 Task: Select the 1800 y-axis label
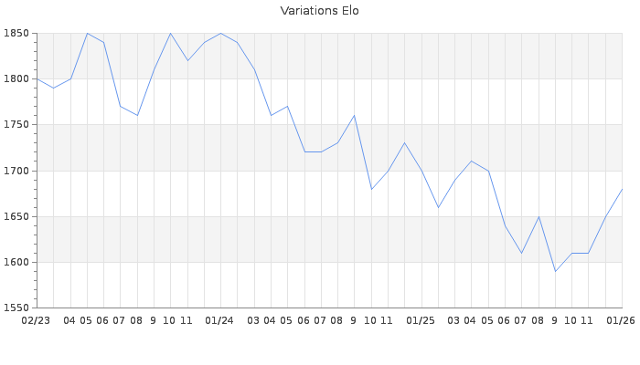coord(16,79)
